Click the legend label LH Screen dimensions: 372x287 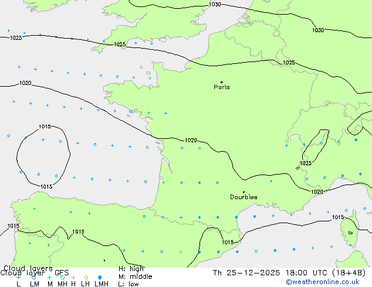(x=86, y=283)
